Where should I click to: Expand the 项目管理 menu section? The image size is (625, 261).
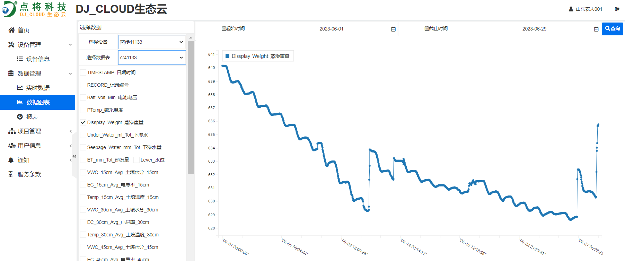[x=29, y=131]
